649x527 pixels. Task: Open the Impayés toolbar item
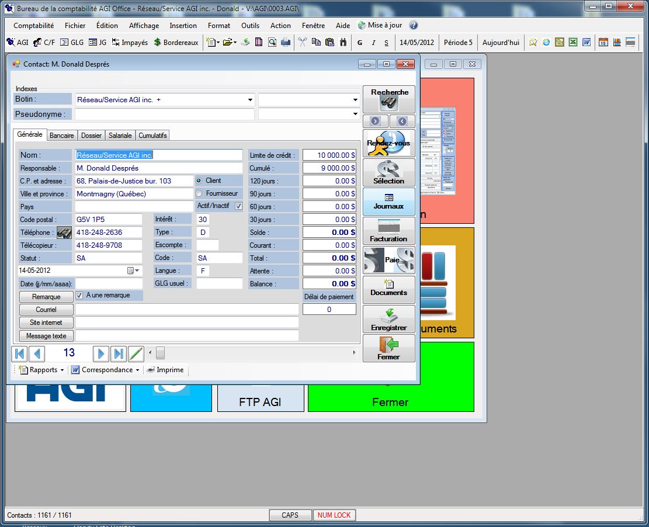130,42
